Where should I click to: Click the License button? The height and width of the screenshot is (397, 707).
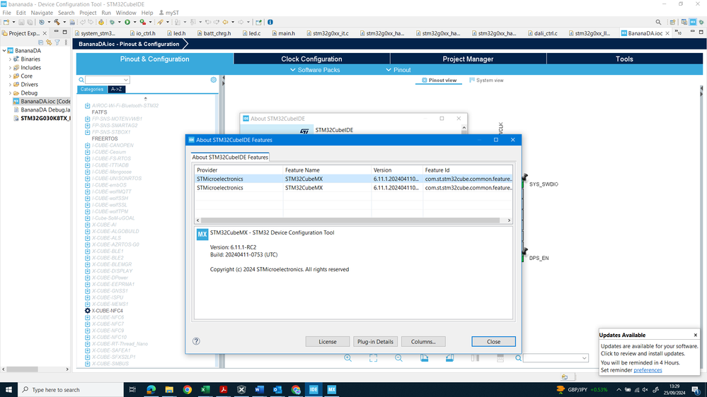click(328, 342)
